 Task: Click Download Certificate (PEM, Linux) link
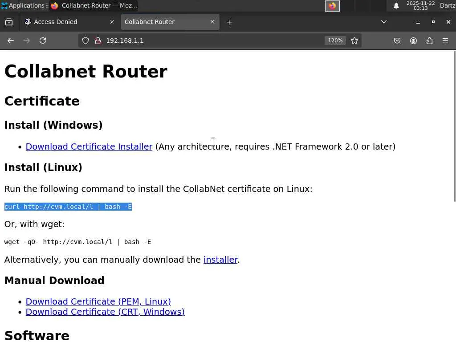[98, 301]
